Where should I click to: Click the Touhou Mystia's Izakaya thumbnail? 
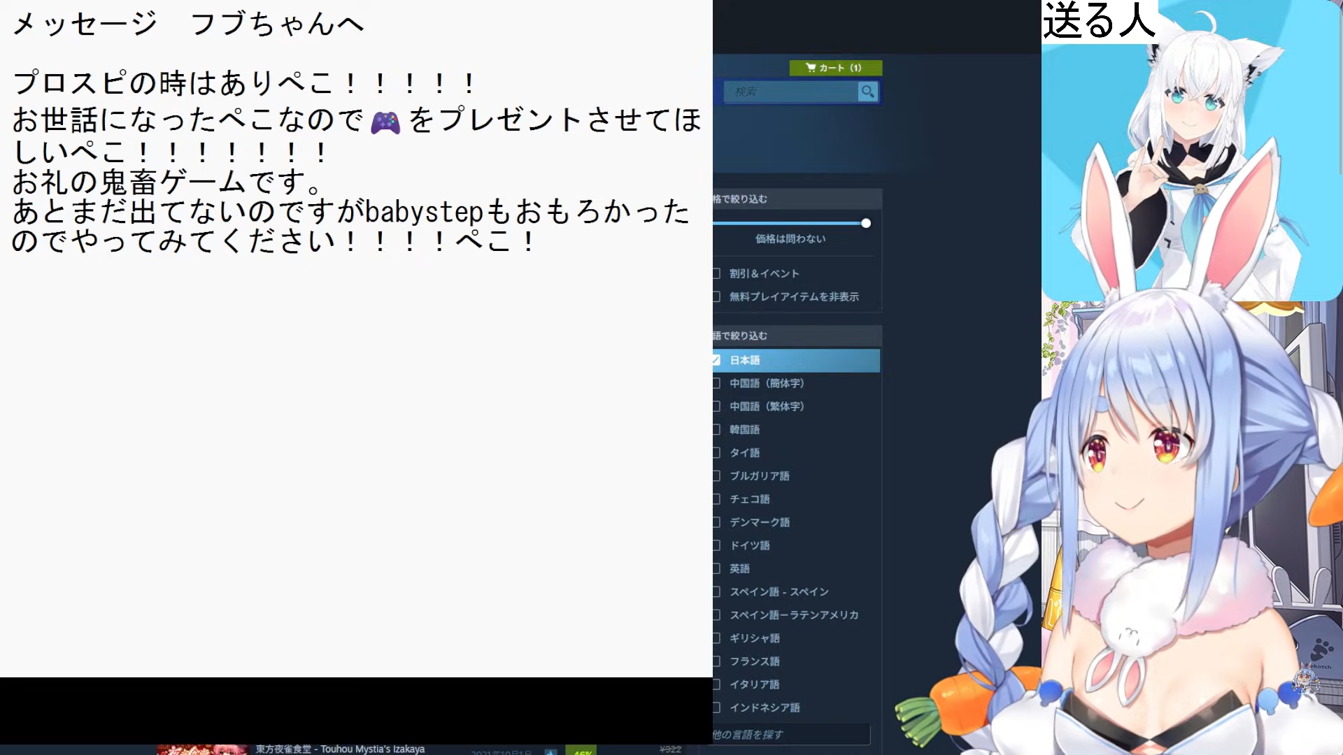point(202,749)
